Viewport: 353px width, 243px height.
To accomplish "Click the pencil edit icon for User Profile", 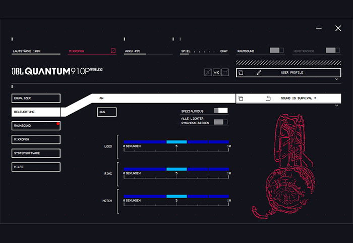I will (x=259, y=72).
